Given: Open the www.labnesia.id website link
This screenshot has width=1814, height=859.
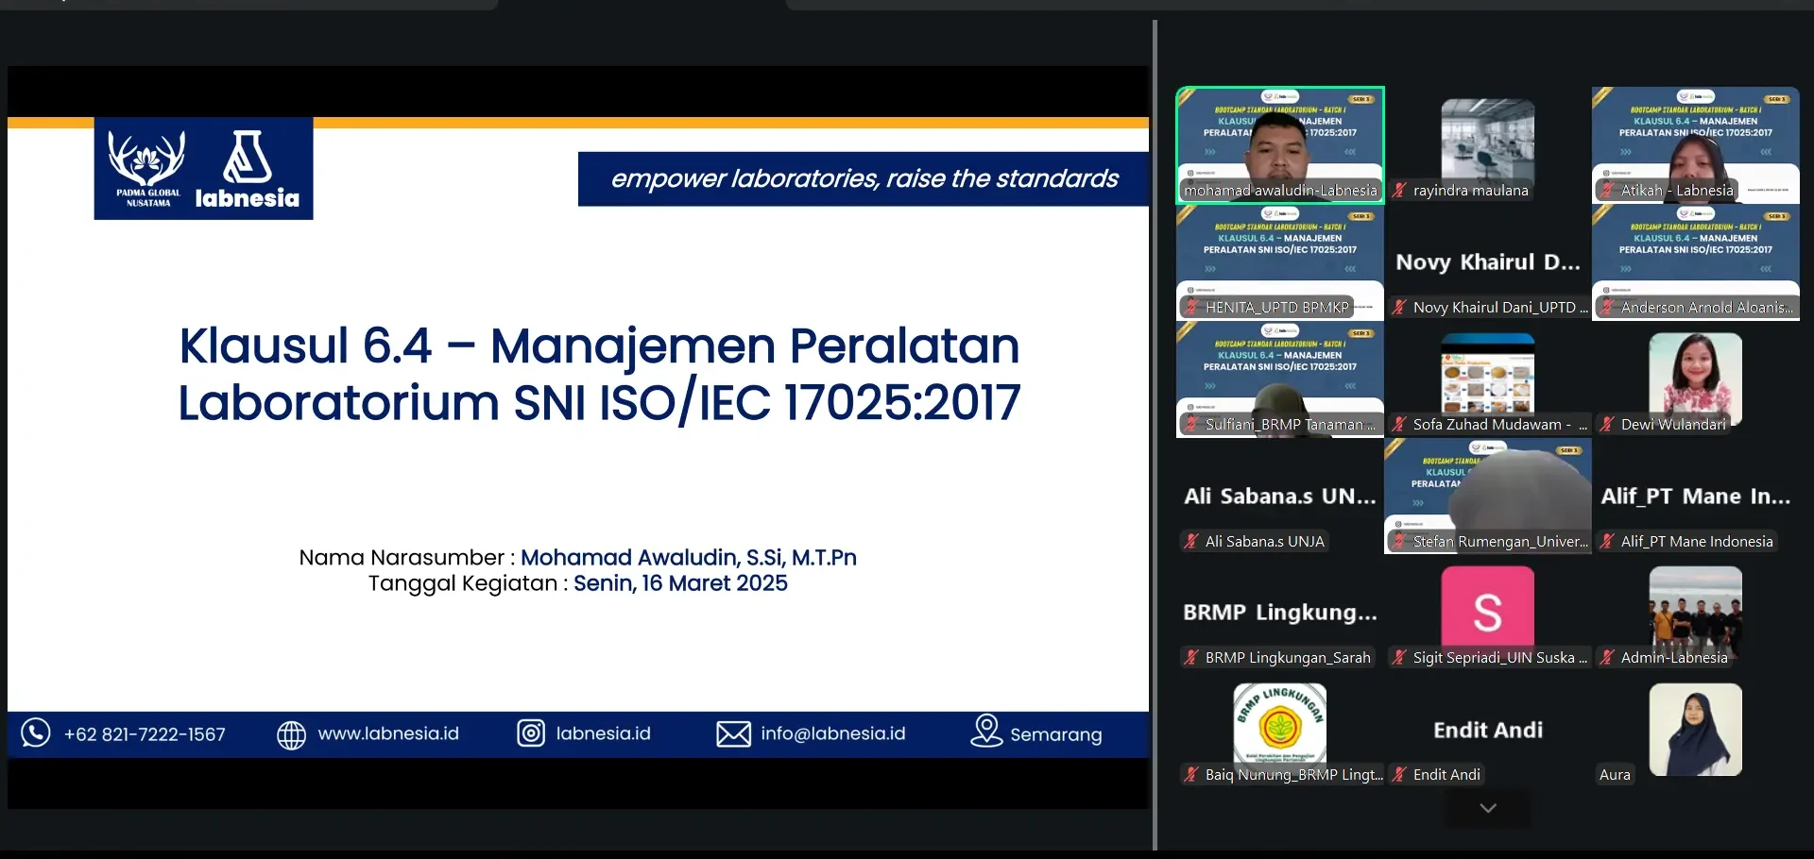Looking at the screenshot, I should point(388,733).
